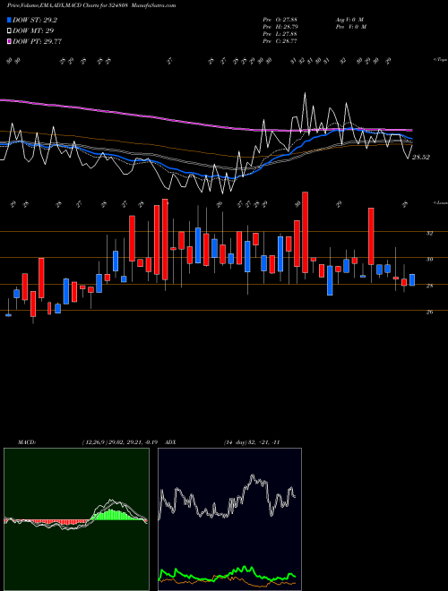Screen dimensions: 448x591
Task: Click the 'Pre C: 28.77' value
Action: coord(280,41)
